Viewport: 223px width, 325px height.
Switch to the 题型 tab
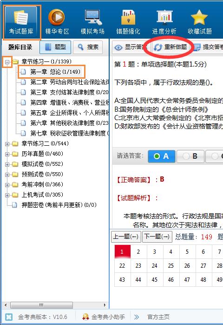click(55, 47)
